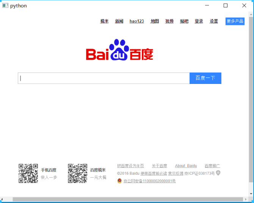
Task: Click the 手机百度 QR code image
Action: point(28,174)
